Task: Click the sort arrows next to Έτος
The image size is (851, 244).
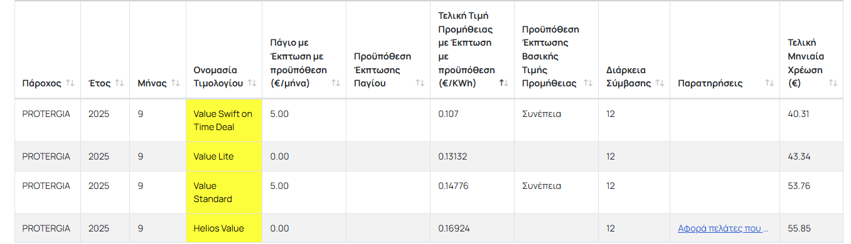Action: pos(119,83)
